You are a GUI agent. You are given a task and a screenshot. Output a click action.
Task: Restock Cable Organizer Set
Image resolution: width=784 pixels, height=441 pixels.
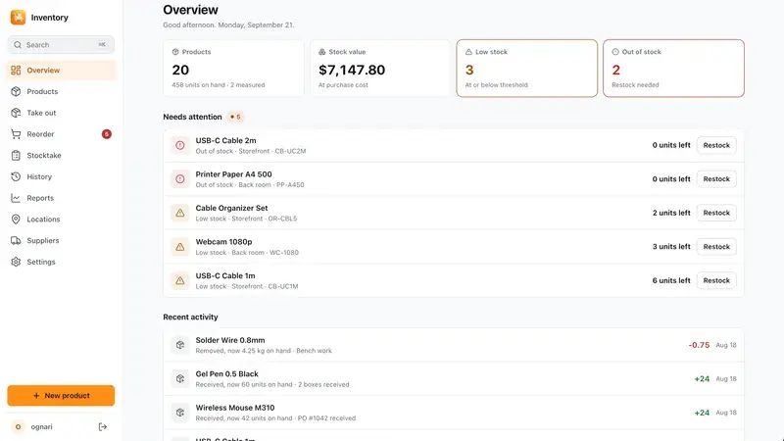(716, 213)
